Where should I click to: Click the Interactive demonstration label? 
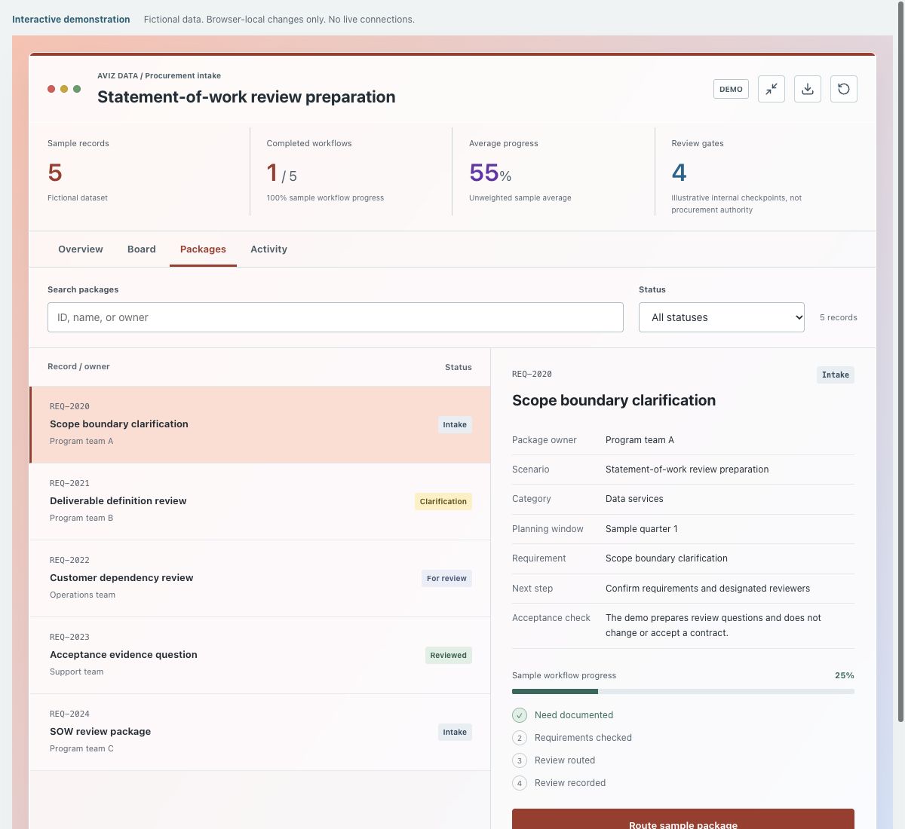pos(71,20)
